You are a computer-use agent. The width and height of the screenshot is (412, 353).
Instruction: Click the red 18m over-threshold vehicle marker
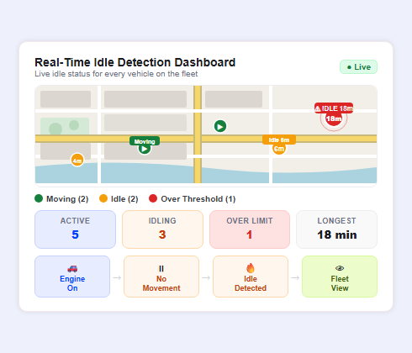point(334,119)
